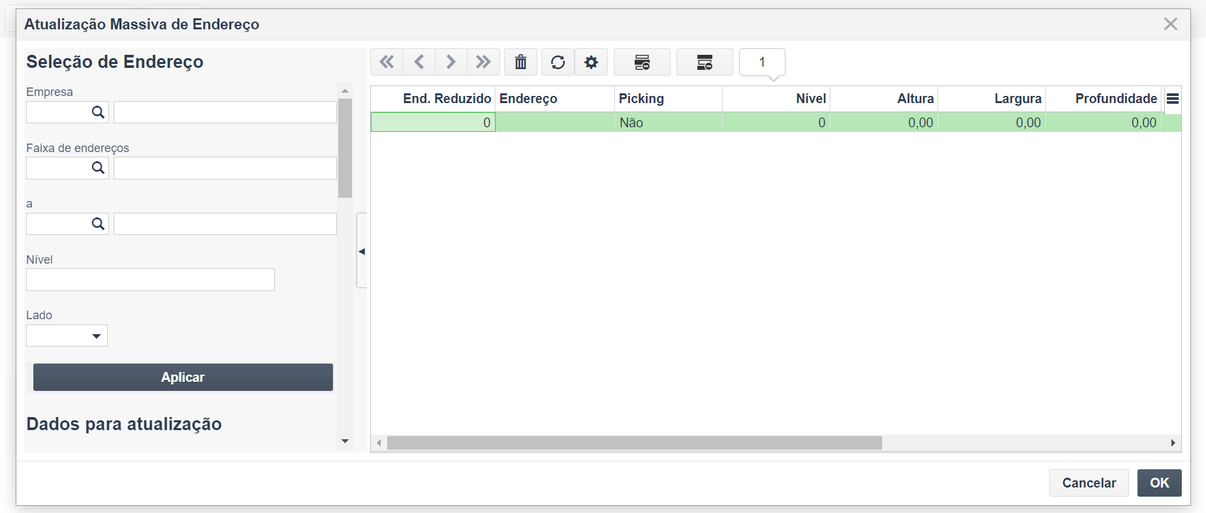The width and height of the screenshot is (1206, 513).
Task: Jump to last record double arrow
Action: pyautogui.click(x=483, y=62)
